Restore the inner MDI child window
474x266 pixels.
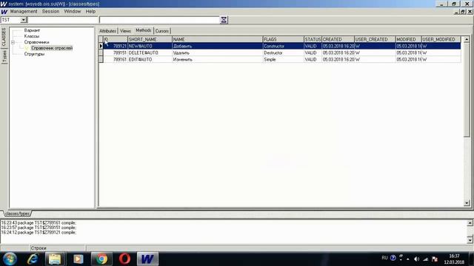tap(463, 12)
